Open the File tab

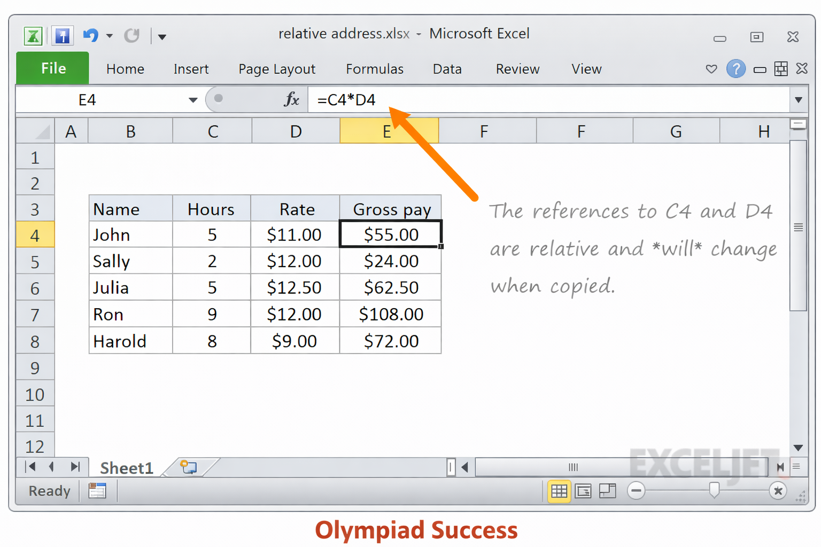tap(53, 68)
